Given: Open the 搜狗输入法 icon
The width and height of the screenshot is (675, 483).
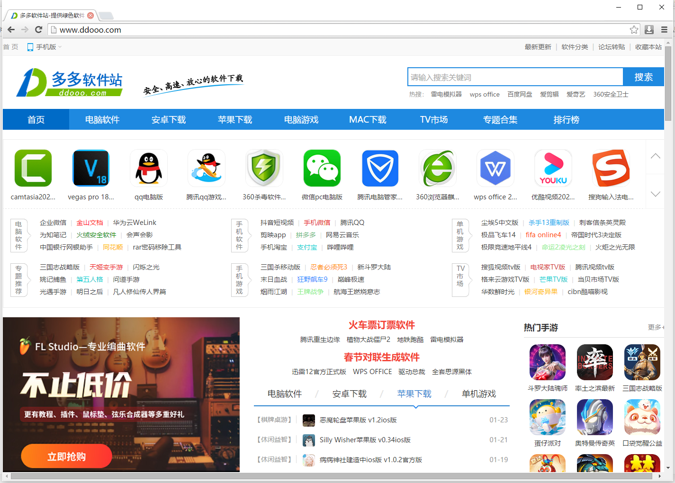Looking at the screenshot, I should click(x=611, y=168).
